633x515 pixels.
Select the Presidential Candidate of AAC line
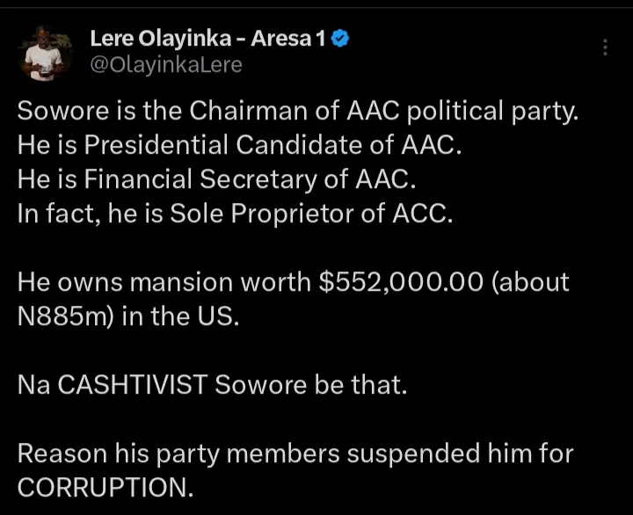point(239,146)
